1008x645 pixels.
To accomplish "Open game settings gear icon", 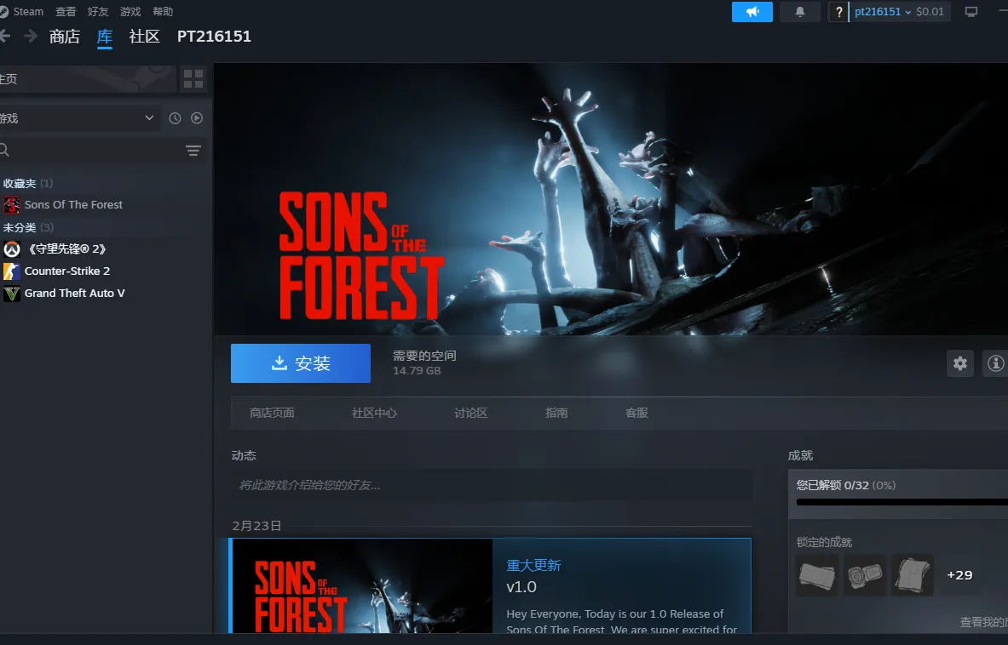I will pos(960,363).
